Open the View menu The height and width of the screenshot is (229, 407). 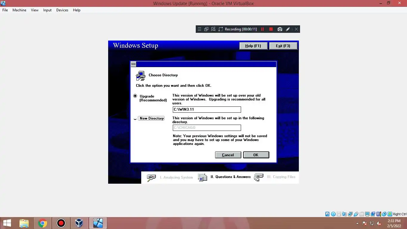35,10
